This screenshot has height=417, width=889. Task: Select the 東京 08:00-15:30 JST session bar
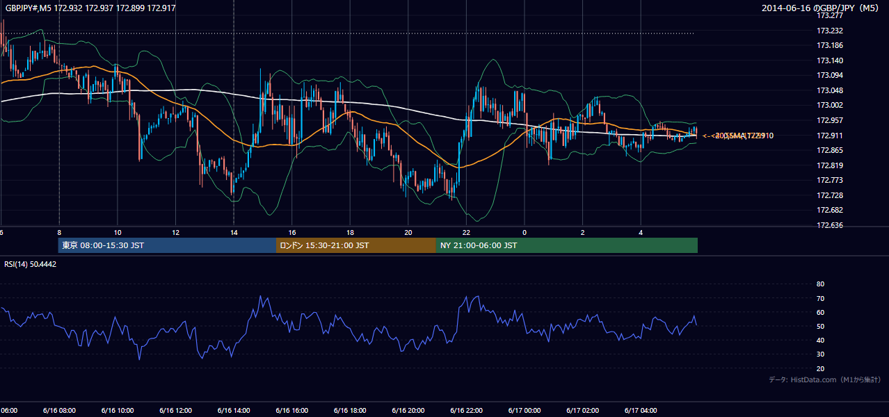167,245
